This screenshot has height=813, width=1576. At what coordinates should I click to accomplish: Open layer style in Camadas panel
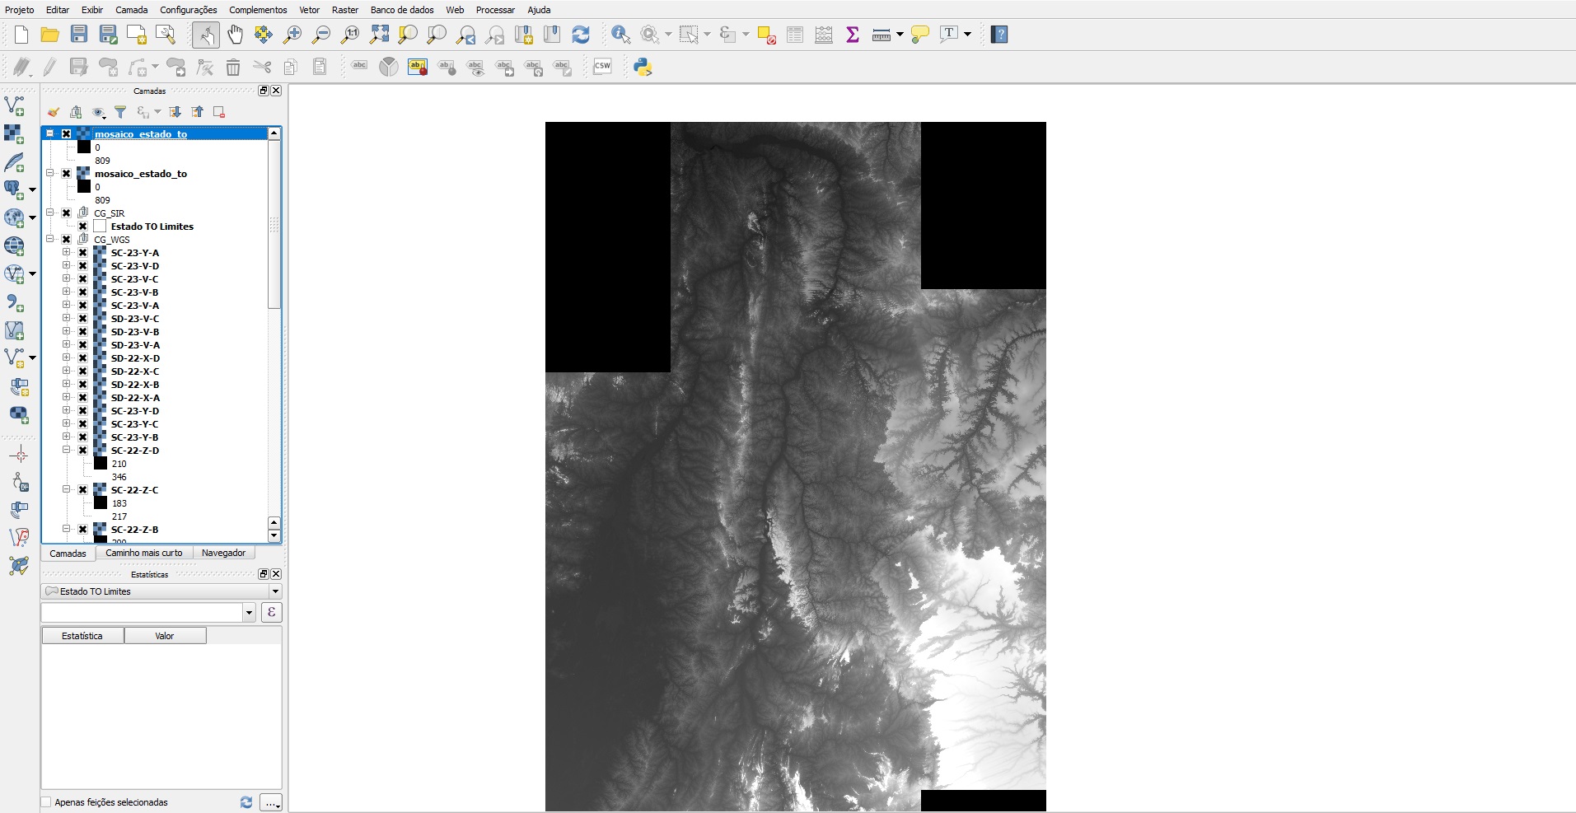(54, 112)
